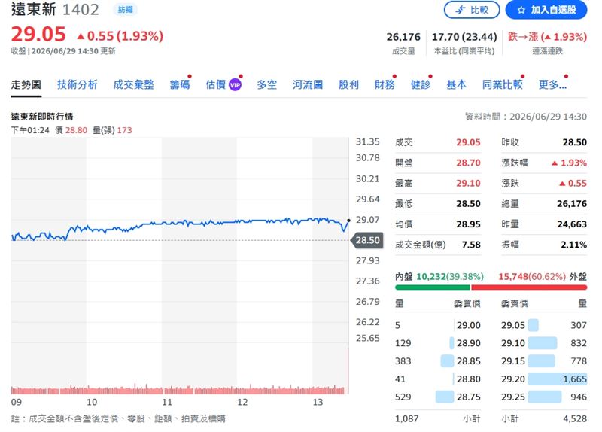Open the 同業比較 tab

(503, 84)
